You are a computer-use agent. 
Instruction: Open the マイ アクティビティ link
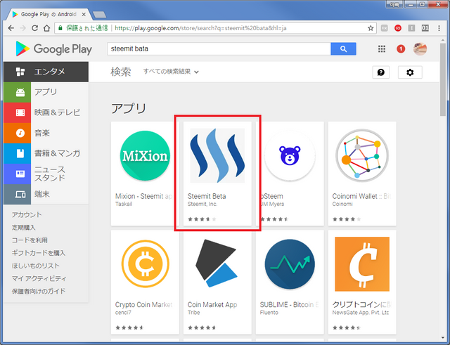(x=39, y=278)
